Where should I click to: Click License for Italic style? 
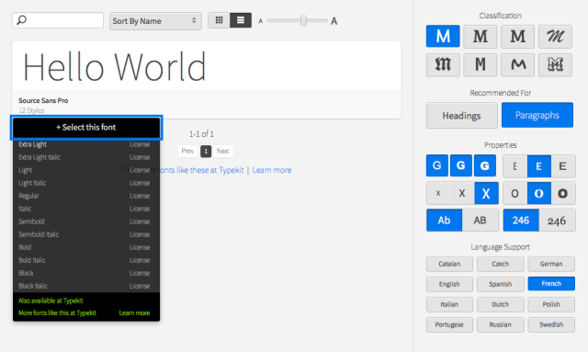point(140,209)
